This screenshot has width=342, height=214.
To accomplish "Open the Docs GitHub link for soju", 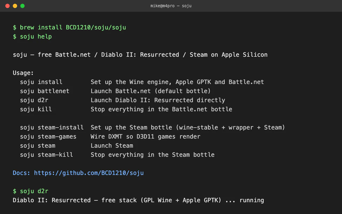I will [89, 173].
